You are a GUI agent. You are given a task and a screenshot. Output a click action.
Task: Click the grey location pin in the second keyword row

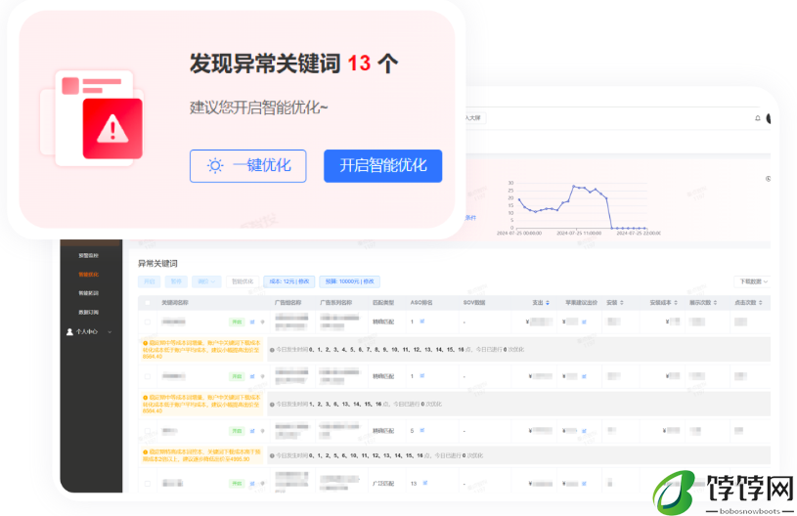click(x=263, y=376)
